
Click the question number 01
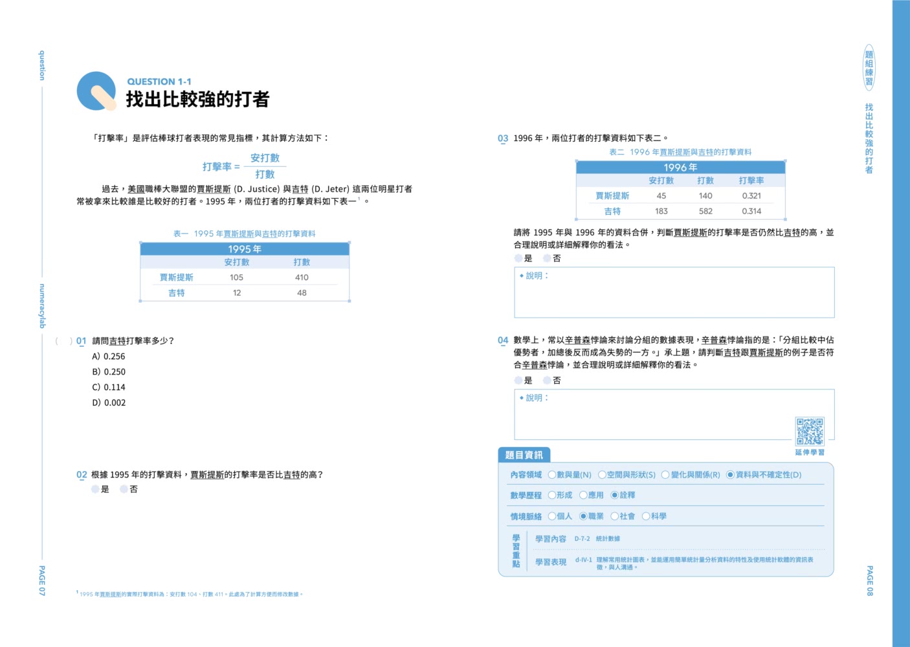(x=82, y=341)
